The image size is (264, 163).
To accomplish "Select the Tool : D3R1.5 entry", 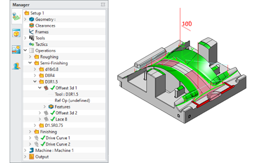I will coord(66,94).
